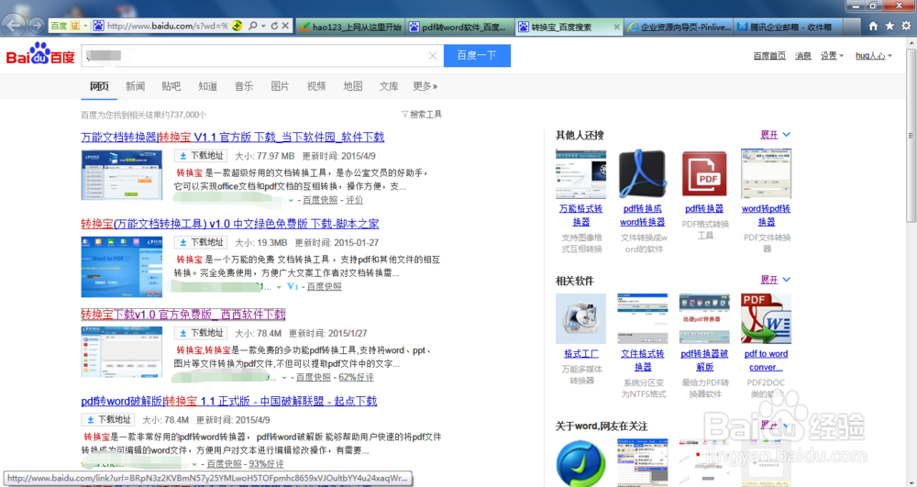Open the pdf转换器破解版 icon

click(704, 318)
